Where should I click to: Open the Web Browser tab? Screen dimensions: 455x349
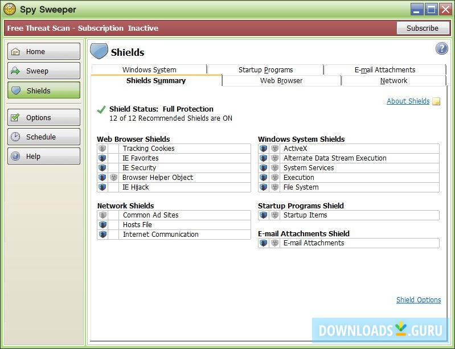pos(281,81)
